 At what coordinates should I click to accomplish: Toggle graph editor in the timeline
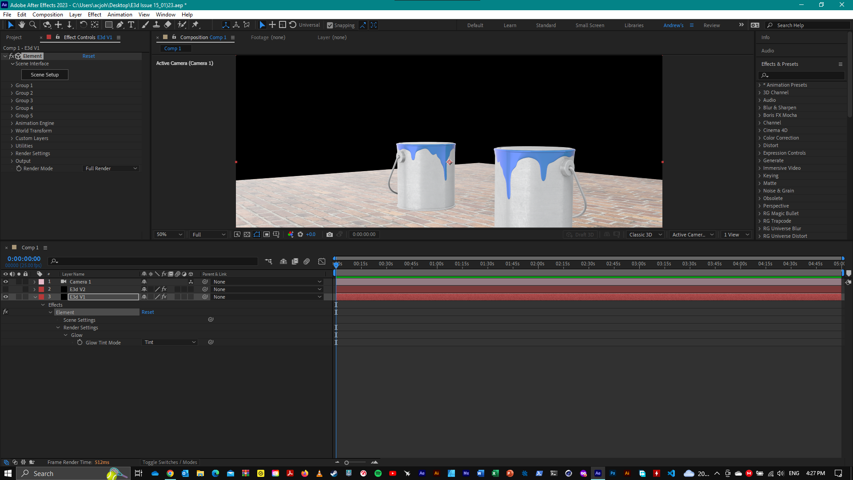click(322, 261)
